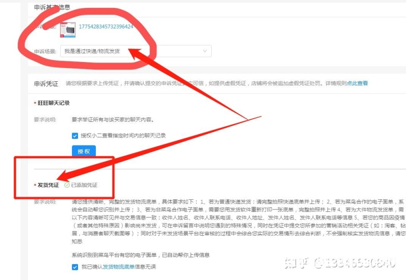This screenshot has height=280, width=406.
Task: Click the 申诉场景 field label
Action: tap(45, 51)
